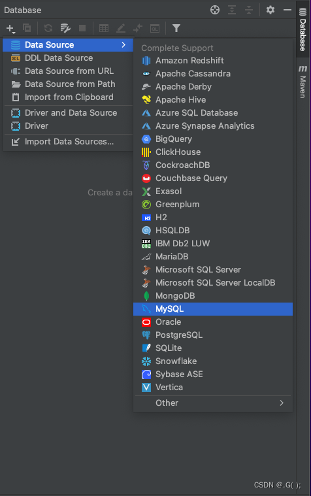Select Microsoft SQL Server LocalDB
The height and width of the screenshot is (496, 311).
pos(213,282)
